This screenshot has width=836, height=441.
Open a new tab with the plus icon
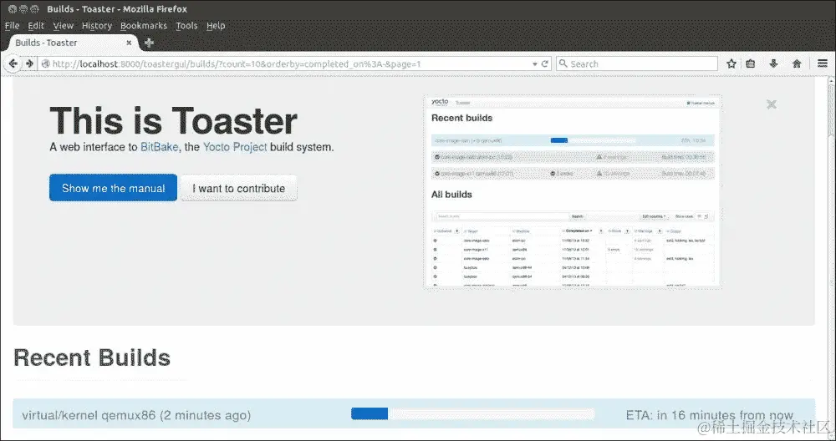149,43
